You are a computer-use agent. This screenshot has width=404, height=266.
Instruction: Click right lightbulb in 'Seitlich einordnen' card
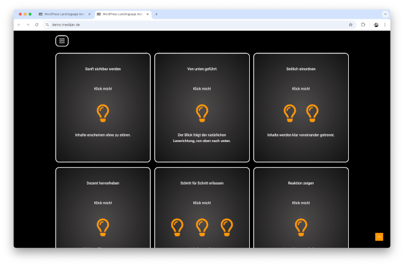(x=312, y=113)
